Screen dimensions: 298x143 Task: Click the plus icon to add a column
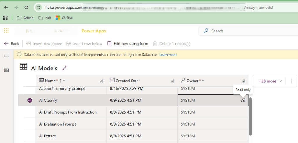click(291, 81)
